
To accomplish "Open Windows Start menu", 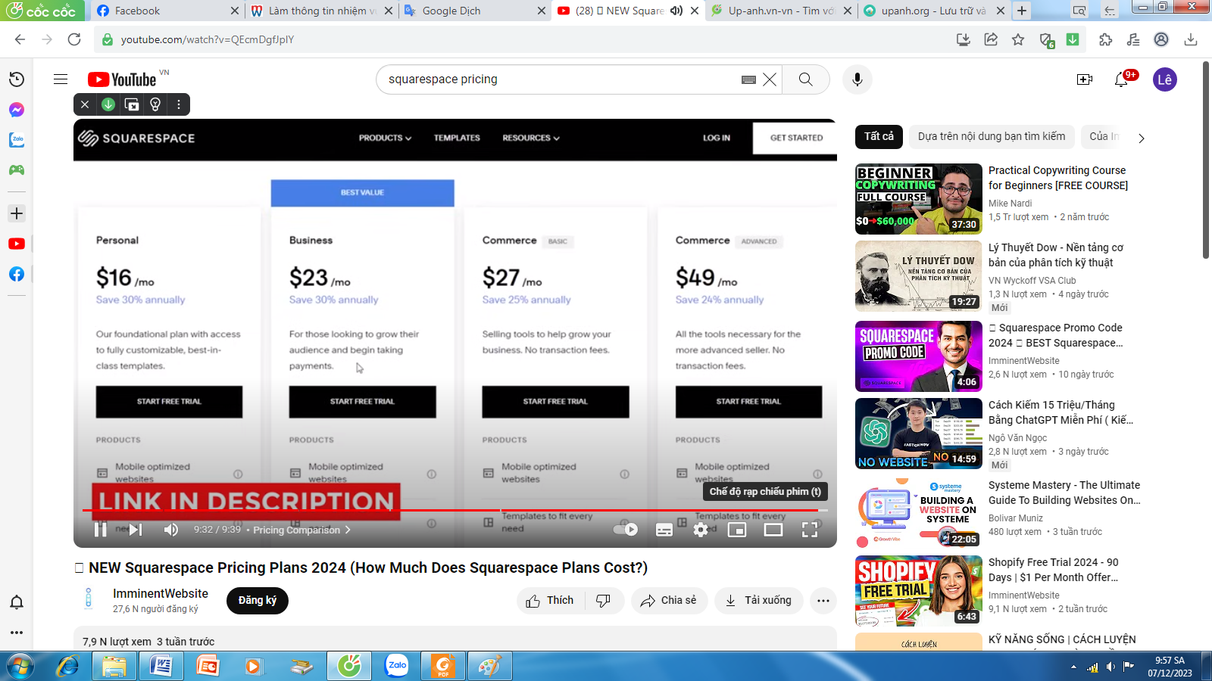I will click(20, 666).
